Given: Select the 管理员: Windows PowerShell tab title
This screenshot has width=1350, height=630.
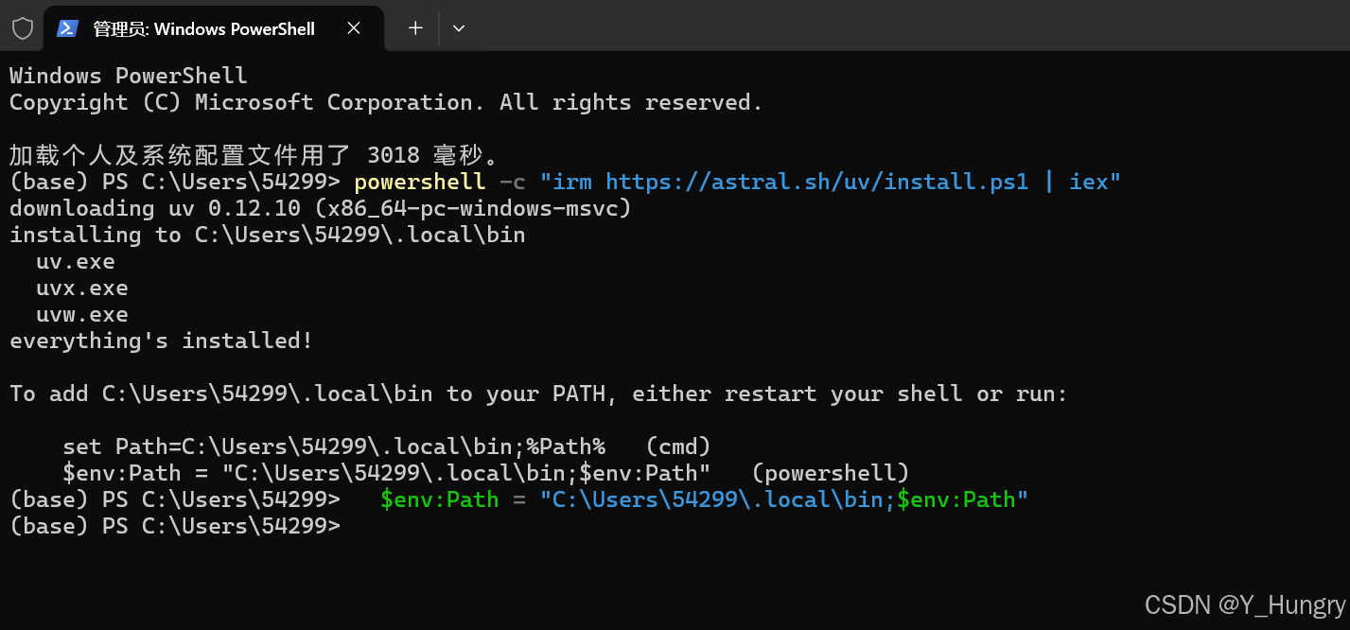Looking at the screenshot, I should click(x=203, y=29).
